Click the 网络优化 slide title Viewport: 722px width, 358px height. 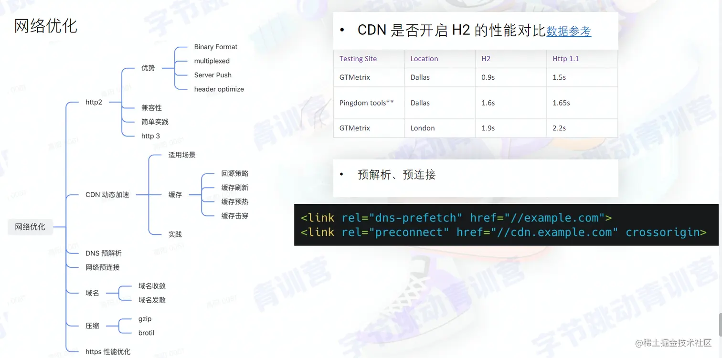click(x=46, y=26)
